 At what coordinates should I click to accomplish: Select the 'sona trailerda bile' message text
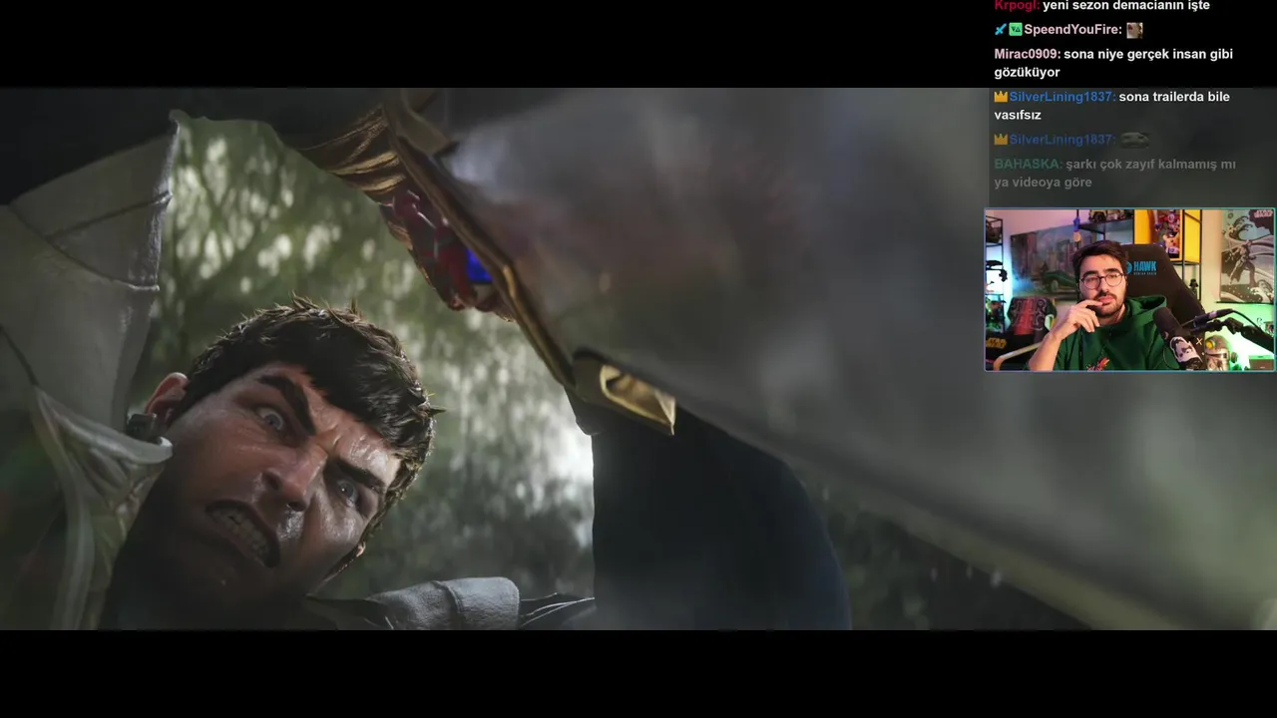pyautogui.click(x=1174, y=97)
